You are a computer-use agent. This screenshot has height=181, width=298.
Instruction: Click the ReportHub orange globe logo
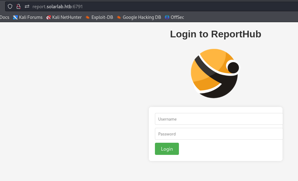(x=215, y=73)
